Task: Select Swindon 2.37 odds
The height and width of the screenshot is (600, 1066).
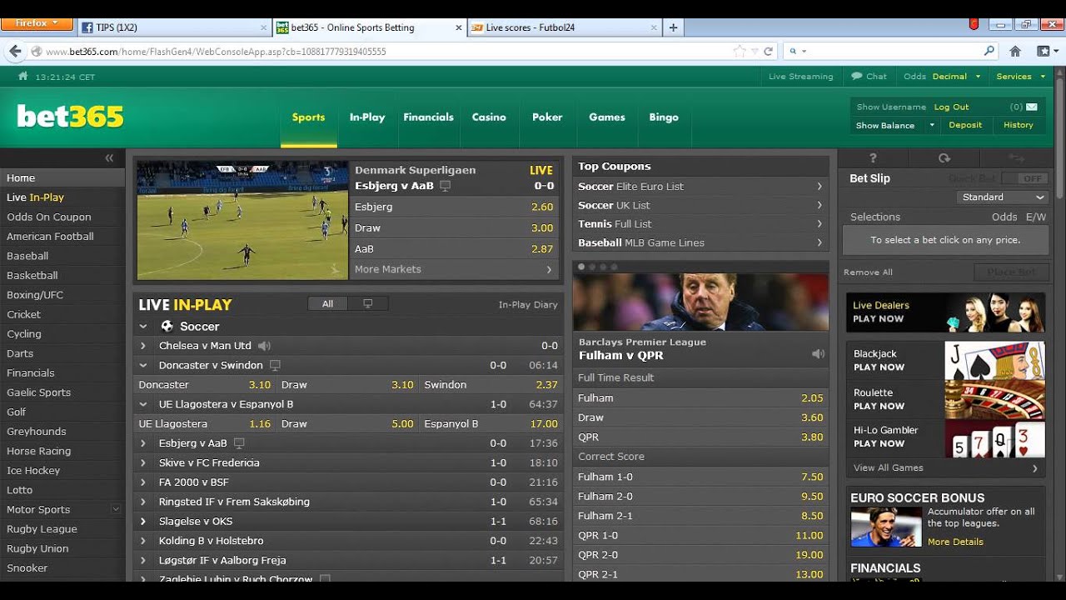Action: point(491,384)
